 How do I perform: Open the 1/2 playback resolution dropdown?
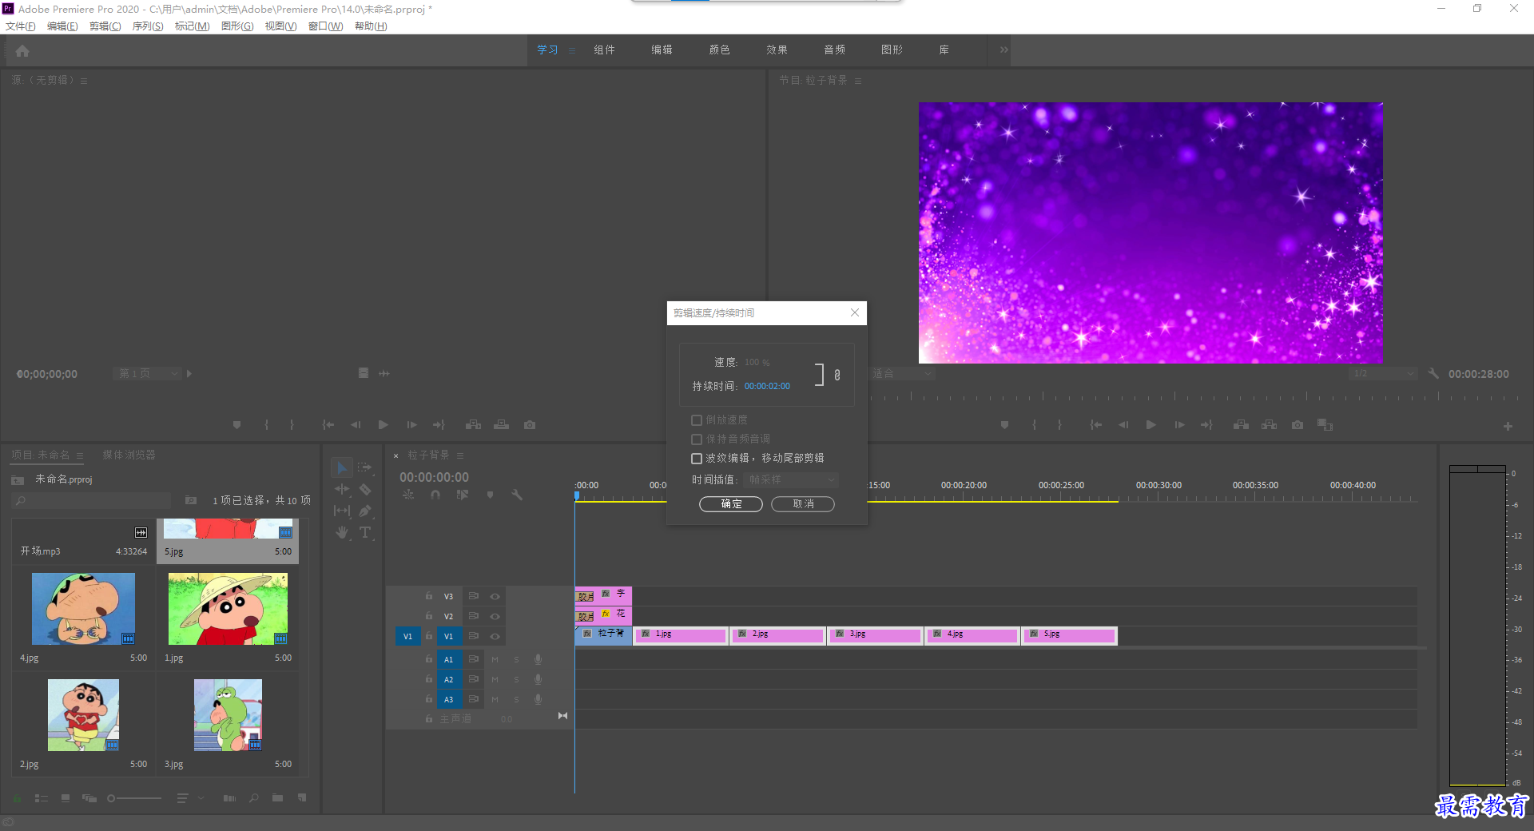click(x=1384, y=373)
